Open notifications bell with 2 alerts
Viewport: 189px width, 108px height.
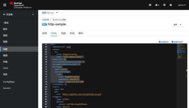tap(157, 5)
